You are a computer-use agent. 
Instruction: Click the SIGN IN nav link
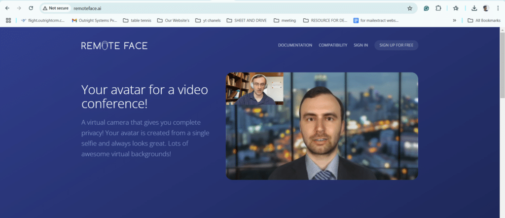click(361, 45)
